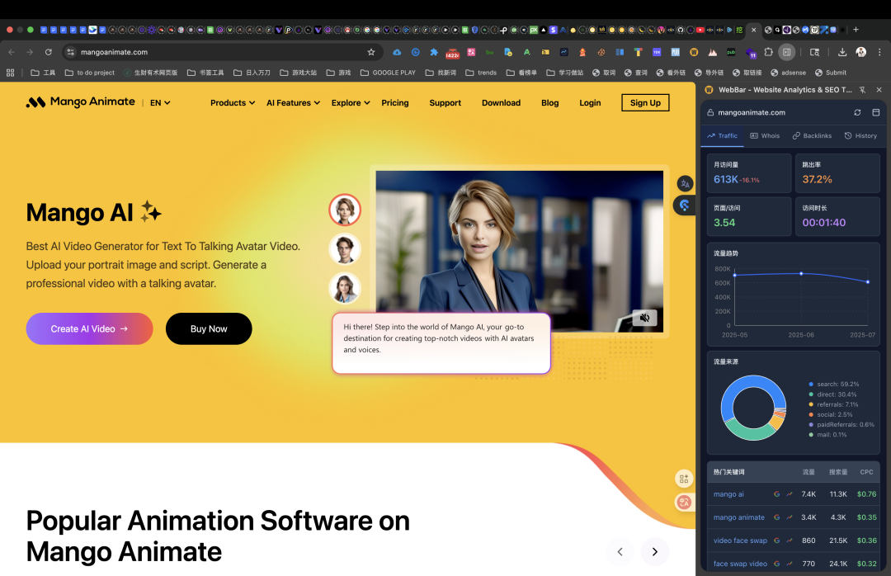
Task: Click the 2025-06 point on traffic chart
Action: pos(801,273)
